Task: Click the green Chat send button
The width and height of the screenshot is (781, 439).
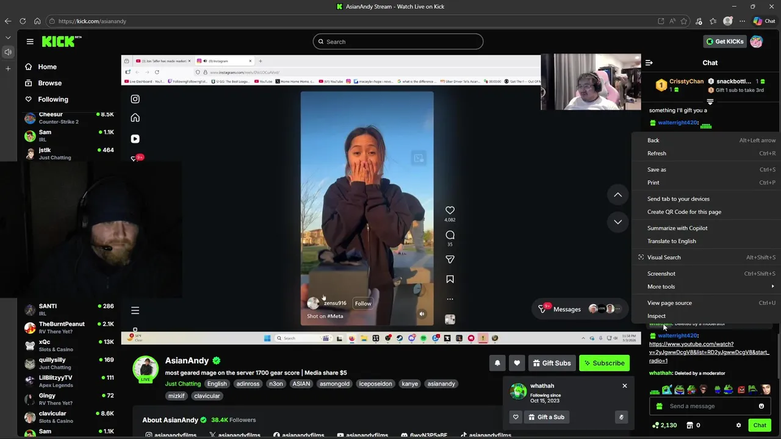Action: click(760, 426)
